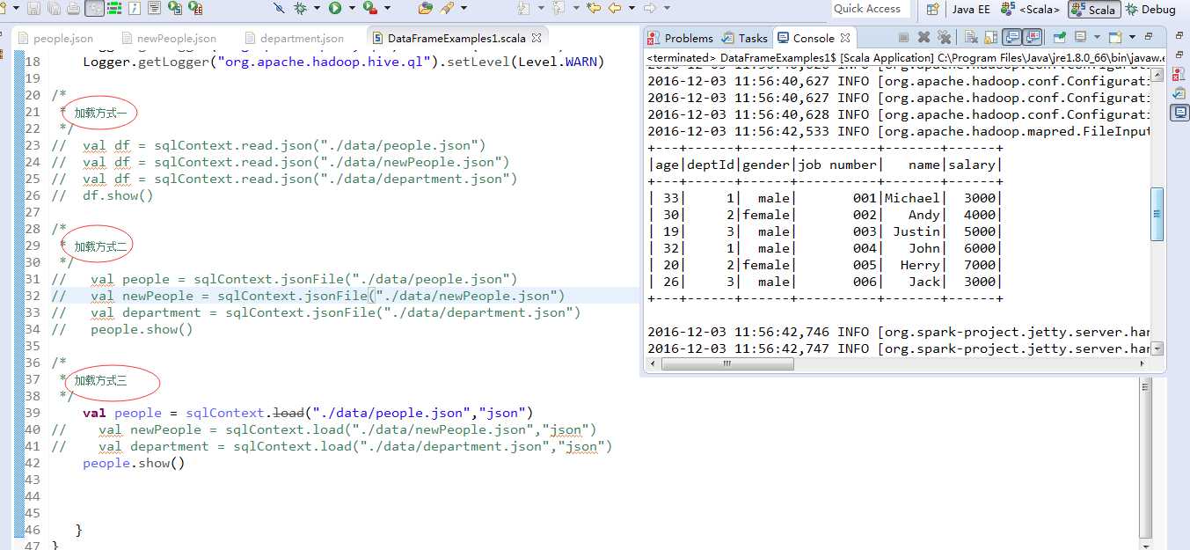
Task: Click Remove All Terminated Launches icon
Action: [944, 38]
